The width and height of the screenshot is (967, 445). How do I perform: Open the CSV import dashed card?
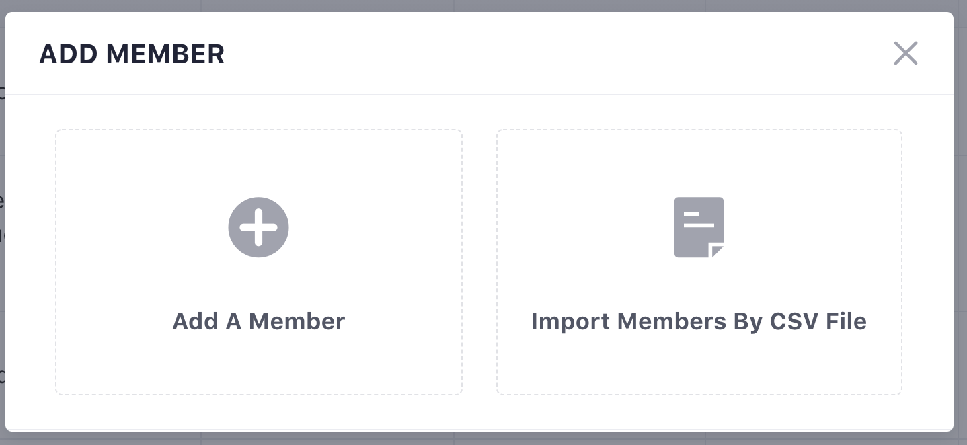tap(699, 262)
